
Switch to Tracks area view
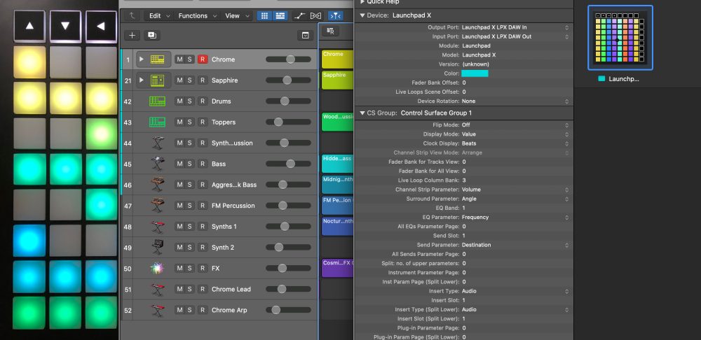pyautogui.click(x=280, y=15)
